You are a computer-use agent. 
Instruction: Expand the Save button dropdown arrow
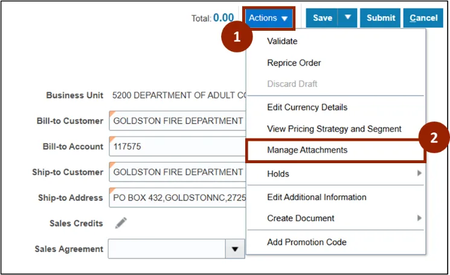347,18
